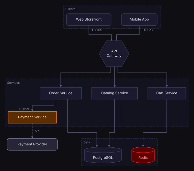Select the Order Service box

point(61,93)
